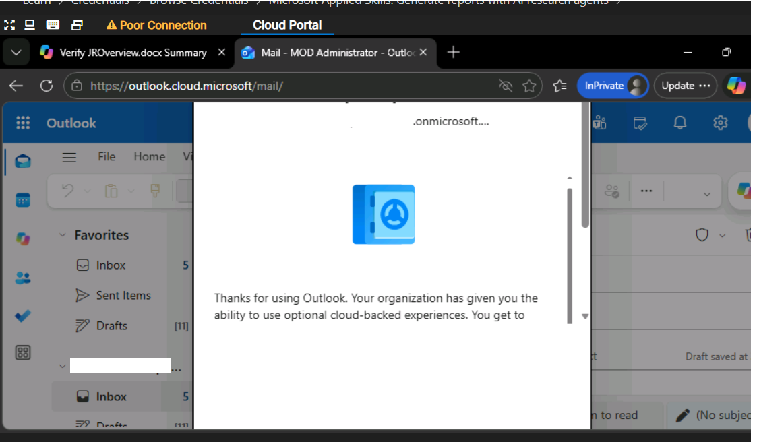Switch to the Home ribbon tab
The height and width of the screenshot is (442, 757).
point(150,157)
